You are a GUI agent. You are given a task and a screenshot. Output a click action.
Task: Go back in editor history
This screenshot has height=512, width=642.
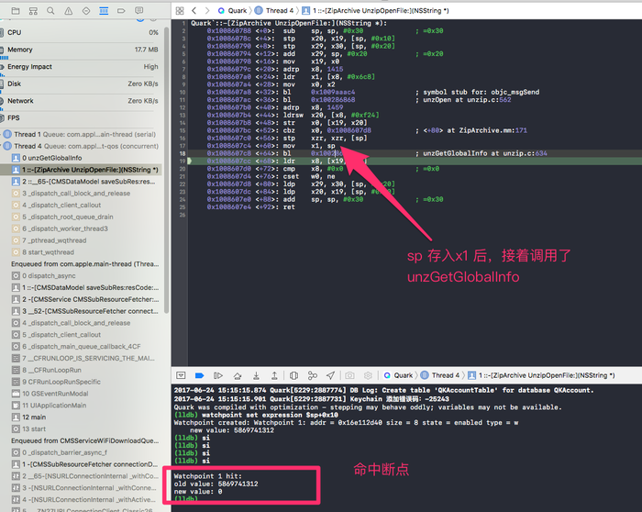(x=194, y=11)
